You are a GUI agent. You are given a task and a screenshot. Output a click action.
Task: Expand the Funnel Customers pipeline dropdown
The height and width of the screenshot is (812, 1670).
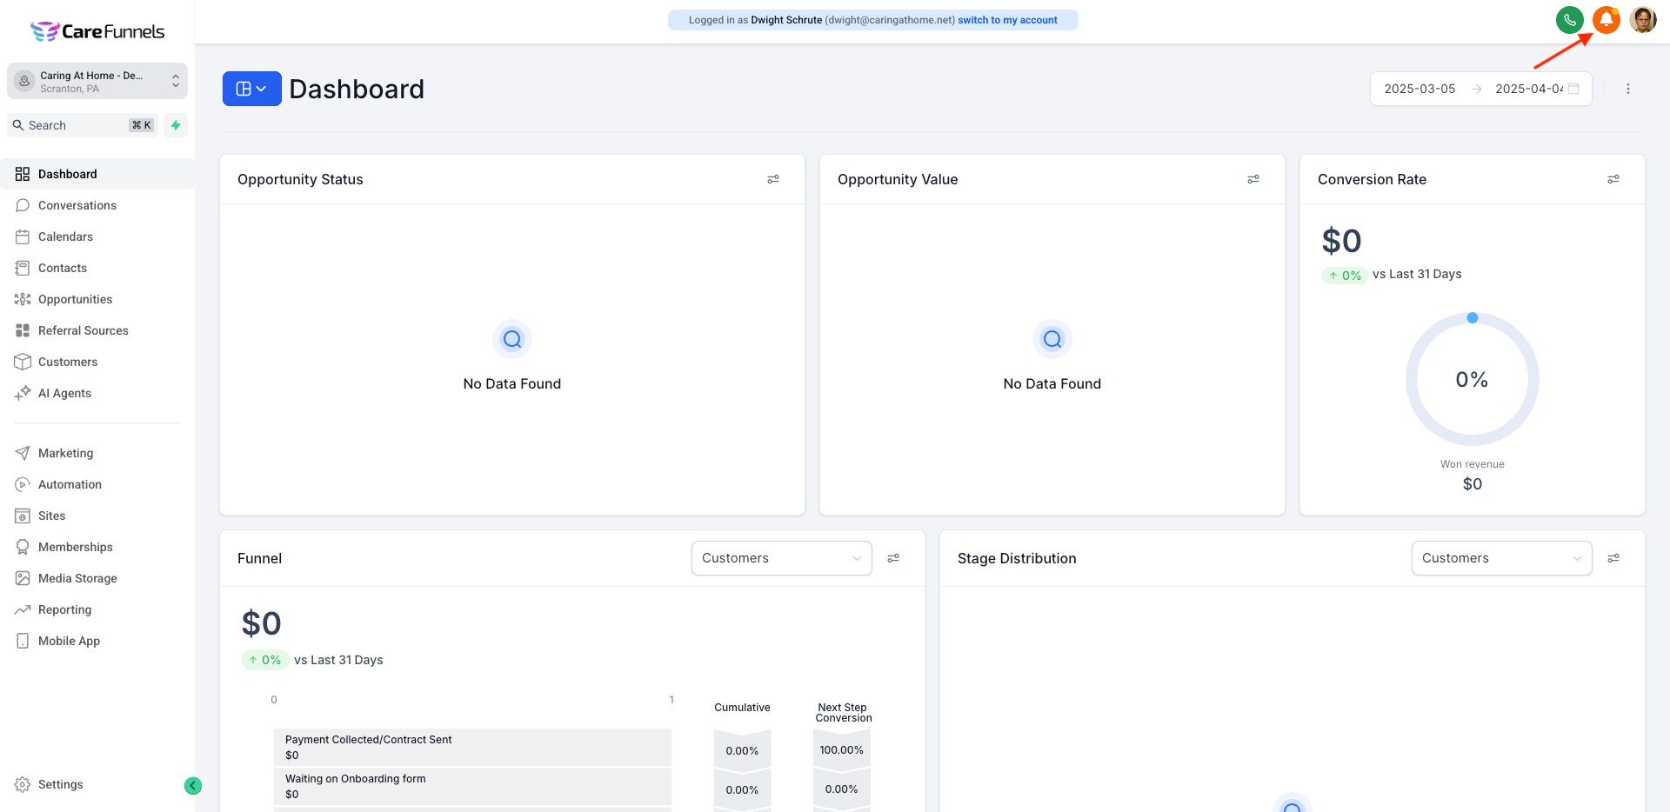click(781, 558)
